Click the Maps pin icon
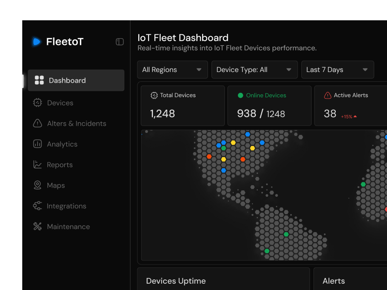 38,185
